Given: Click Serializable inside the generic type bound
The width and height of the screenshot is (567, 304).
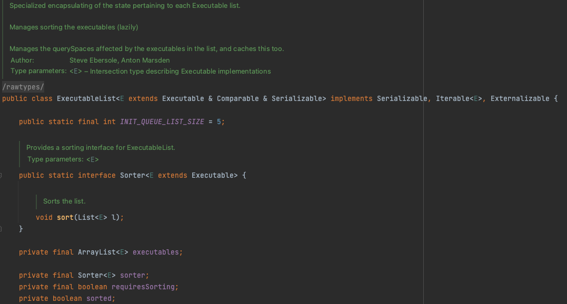Looking at the screenshot, I should coord(296,98).
